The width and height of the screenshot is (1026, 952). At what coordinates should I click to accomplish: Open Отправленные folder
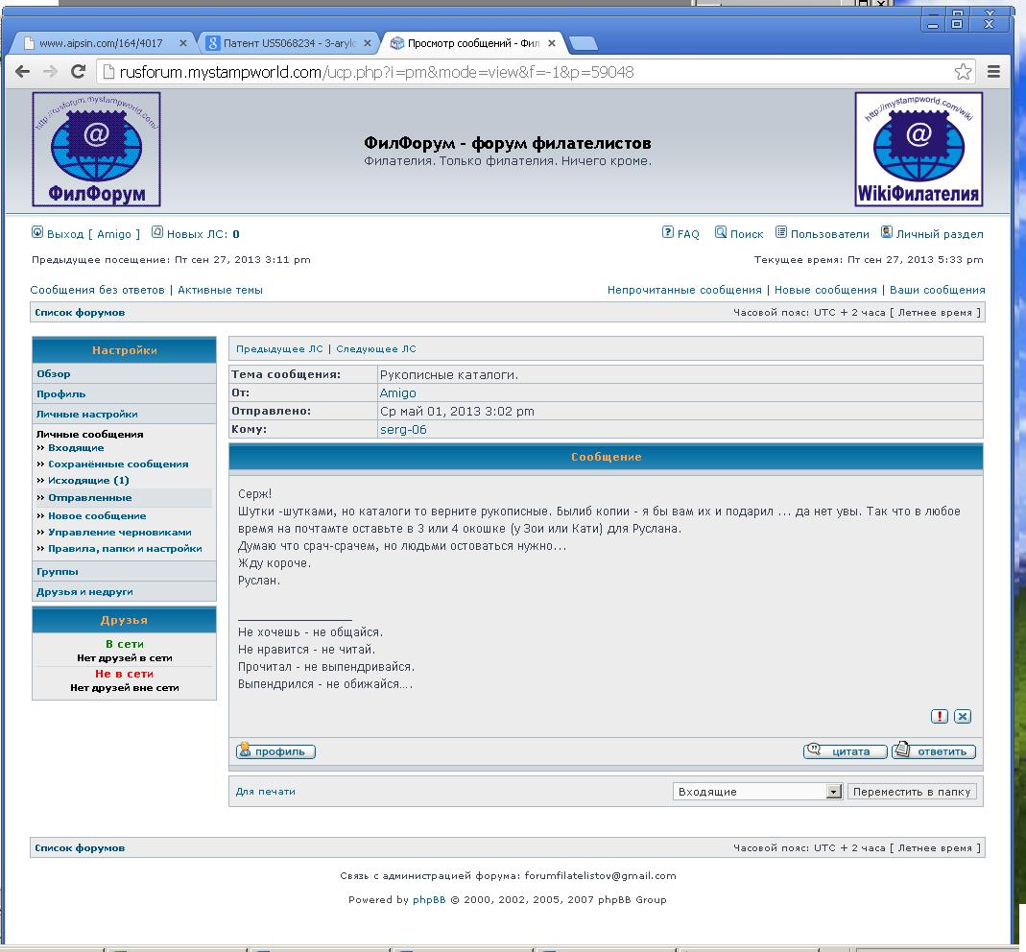click(89, 498)
